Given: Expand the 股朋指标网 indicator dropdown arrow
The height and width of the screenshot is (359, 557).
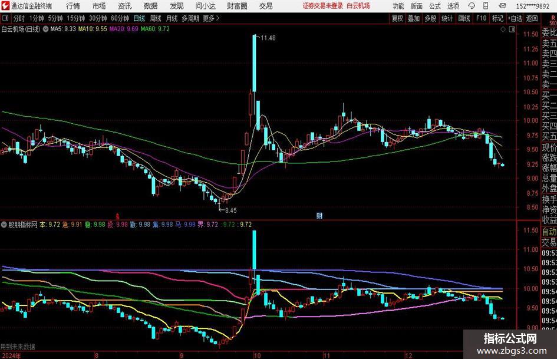Looking at the screenshot, I should 4,225.
